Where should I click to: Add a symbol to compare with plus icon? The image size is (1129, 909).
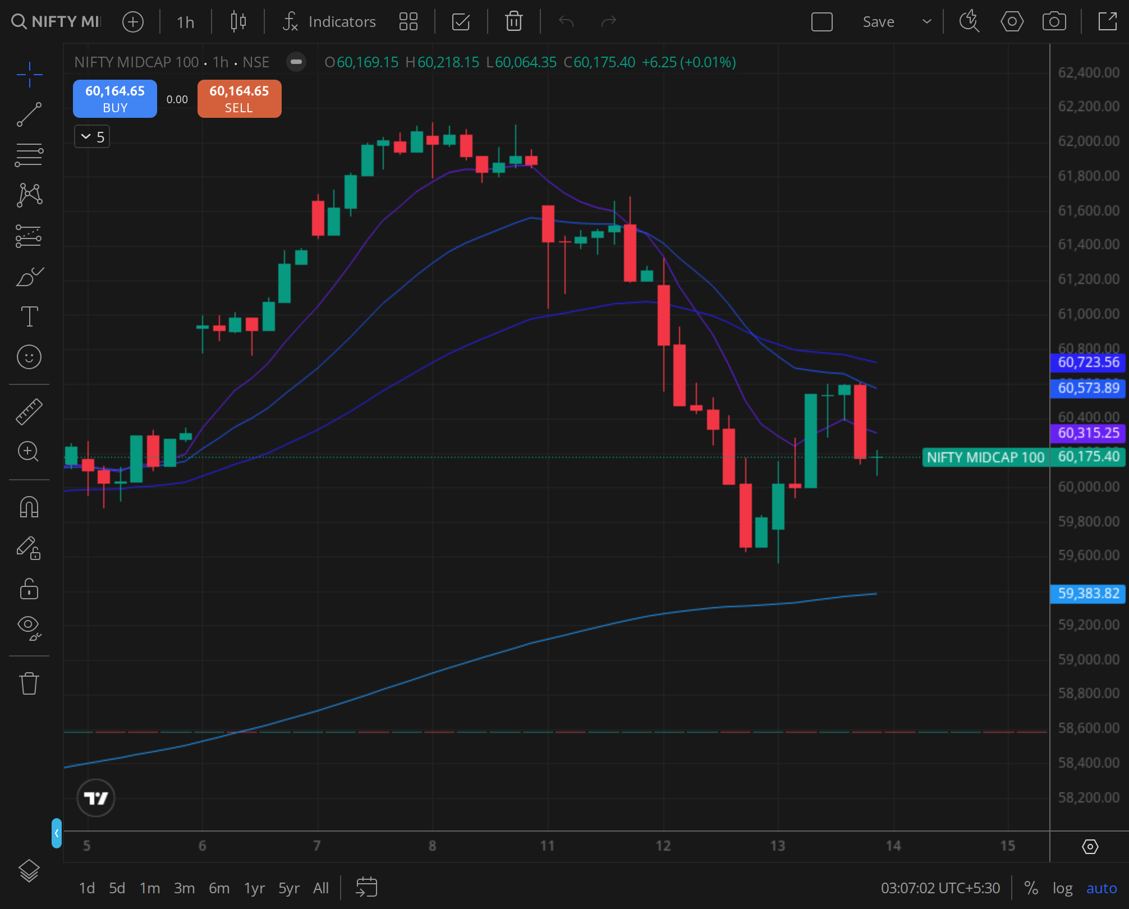133,22
